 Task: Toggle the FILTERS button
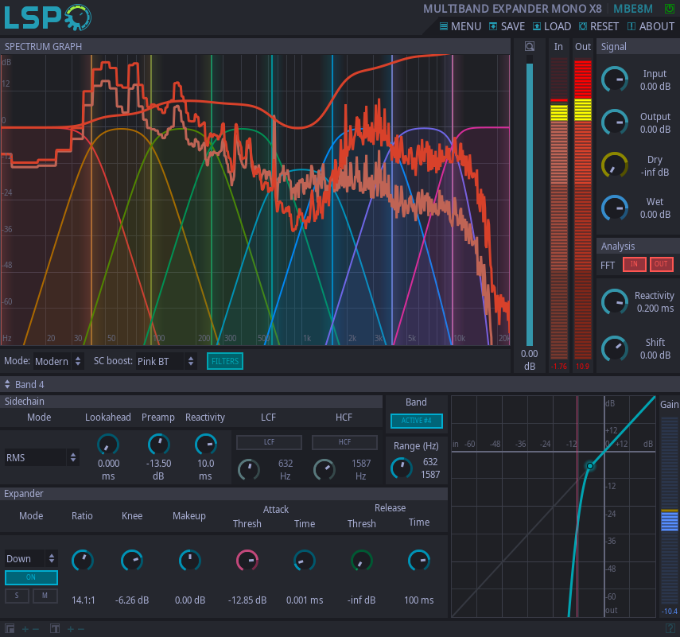click(225, 361)
